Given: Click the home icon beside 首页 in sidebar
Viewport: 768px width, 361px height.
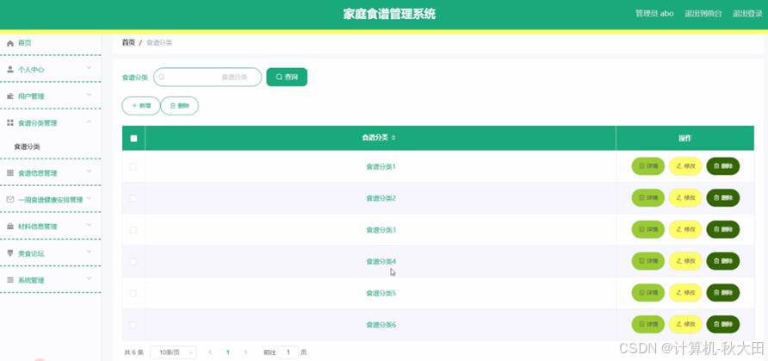Looking at the screenshot, I should tap(10, 43).
